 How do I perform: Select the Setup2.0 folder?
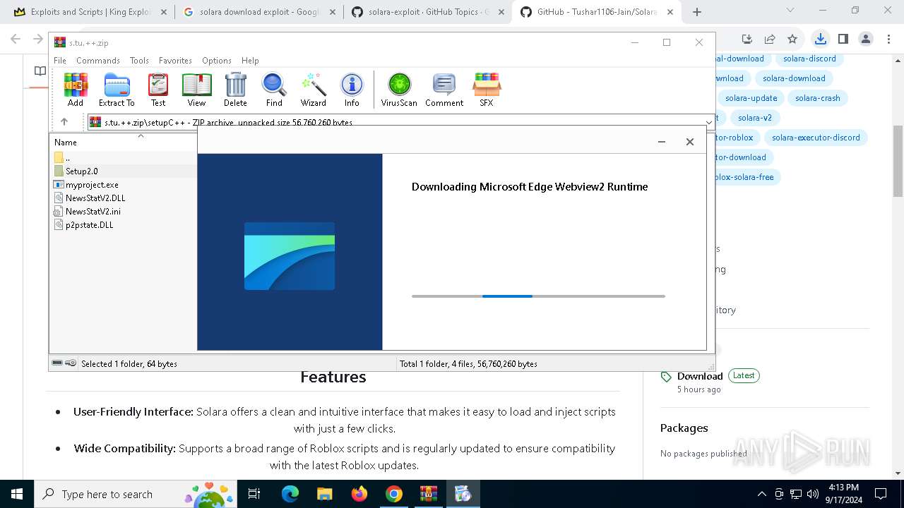pyautogui.click(x=81, y=171)
